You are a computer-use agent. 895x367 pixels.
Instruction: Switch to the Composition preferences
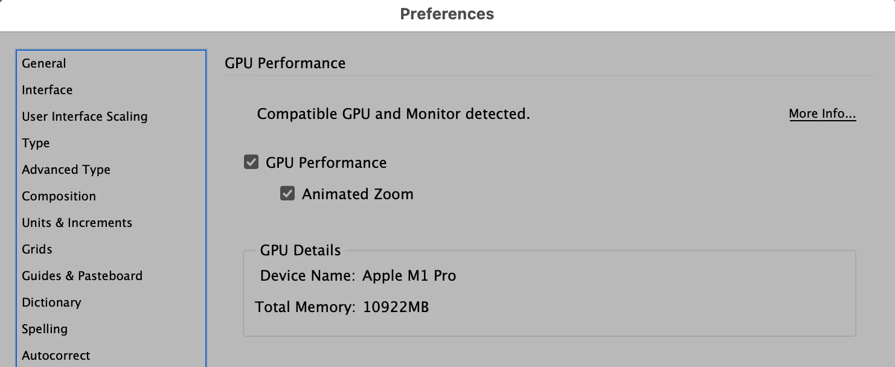click(59, 196)
